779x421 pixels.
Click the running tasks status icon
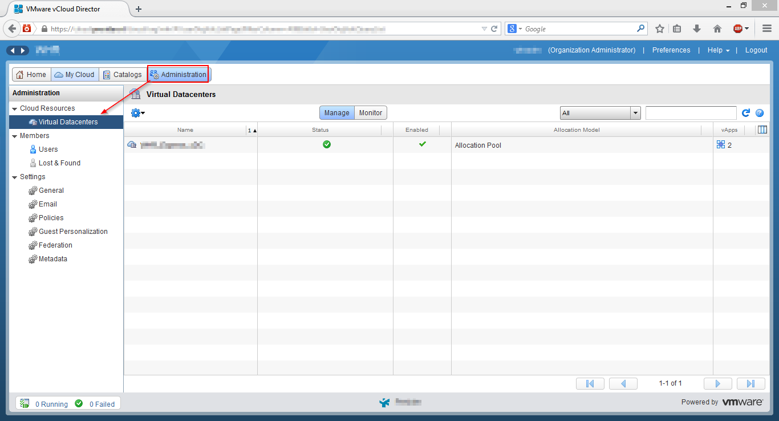(25, 403)
